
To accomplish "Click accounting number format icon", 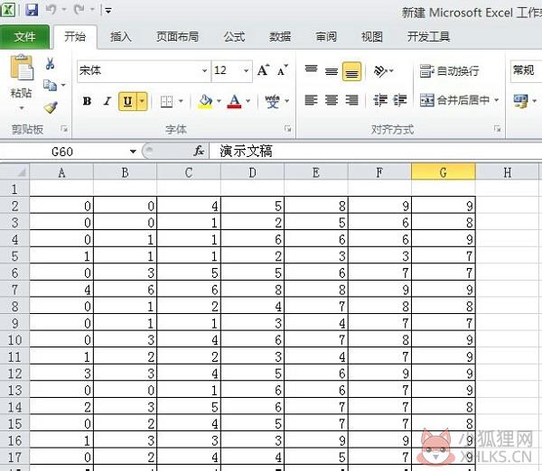I will point(520,101).
